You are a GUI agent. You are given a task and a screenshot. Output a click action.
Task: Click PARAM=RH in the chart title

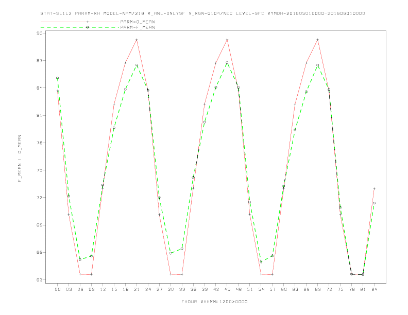tap(88, 13)
